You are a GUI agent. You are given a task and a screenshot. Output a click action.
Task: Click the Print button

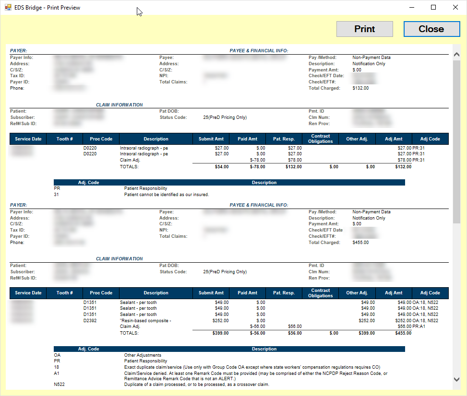364,29
